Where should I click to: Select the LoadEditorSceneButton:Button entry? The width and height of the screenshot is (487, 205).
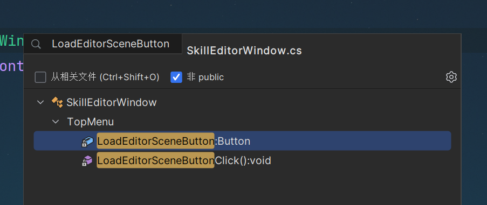click(x=242, y=141)
